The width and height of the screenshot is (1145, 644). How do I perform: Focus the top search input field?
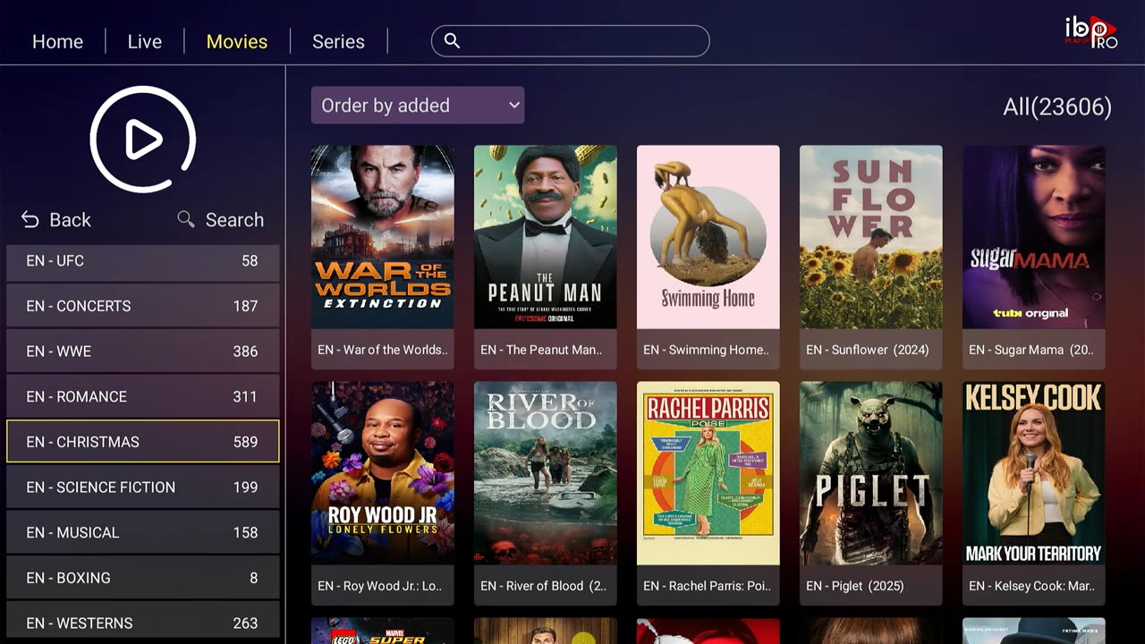pyautogui.click(x=571, y=41)
